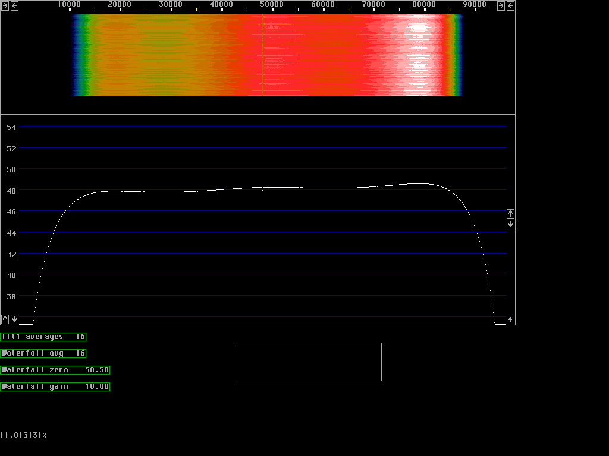Click the down arrow at the spectrum's bottom-left corner
This screenshot has width=609, height=456.
[14, 319]
